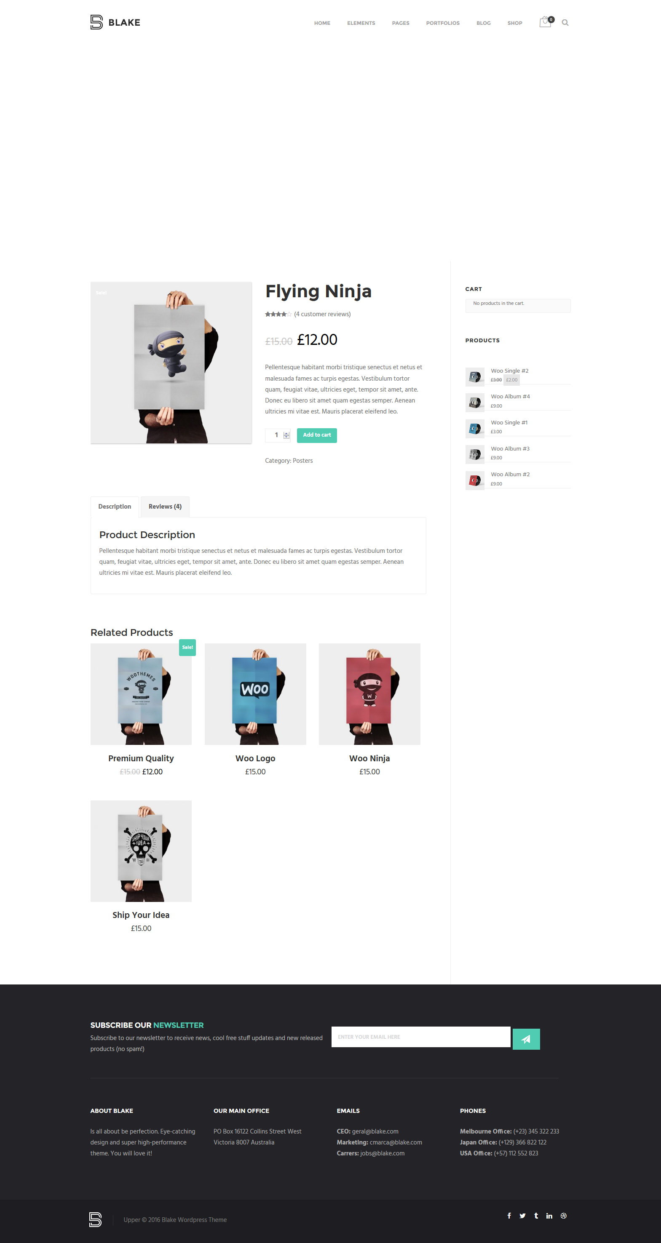Select the Description tab
Screen dimensions: 661x1243
pyautogui.click(x=115, y=507)
